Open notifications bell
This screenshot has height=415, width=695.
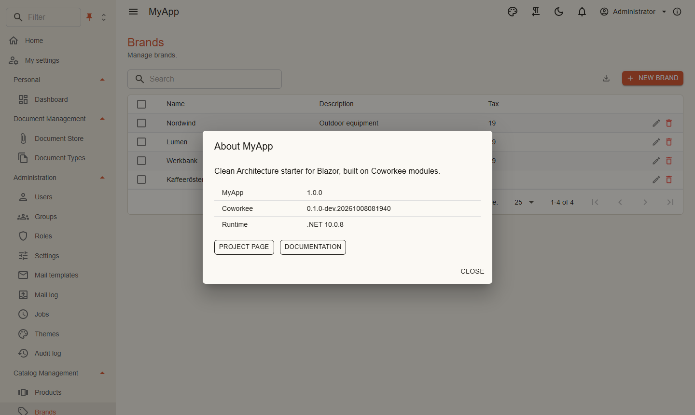coord(582,12)
